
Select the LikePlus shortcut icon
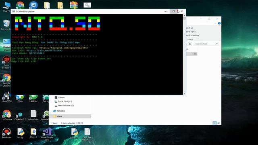(x=33, y=98)
